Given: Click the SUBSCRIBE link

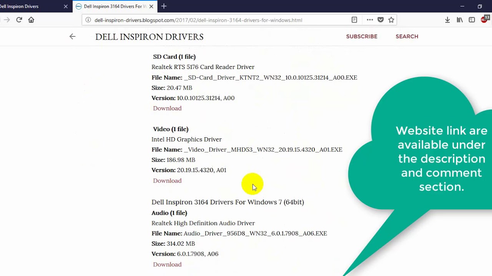Looking at the screenshot, I should point(362,36).
